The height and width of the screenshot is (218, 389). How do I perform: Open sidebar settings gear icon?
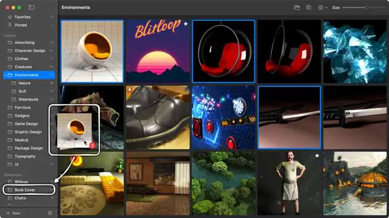pyautogui.click(x=50, y=213)
